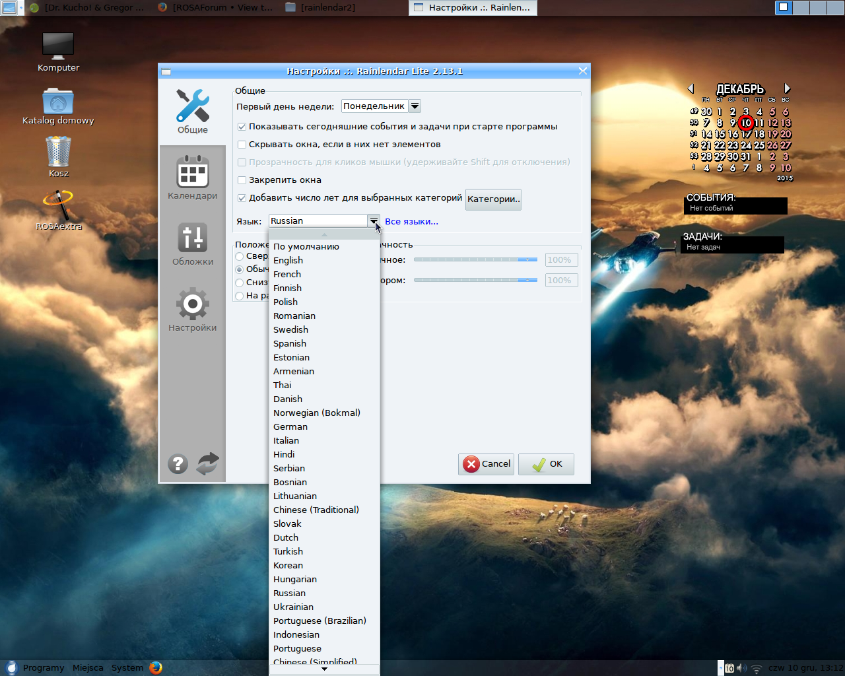The image size is (845, 676).
Task: Open the Все языки link
Action: pyautogui.click(x=411, y=222)
